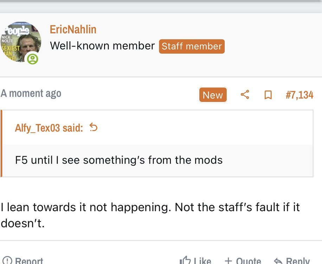
Task: Open the post permalink #7,134
Action: pos(299,95)
